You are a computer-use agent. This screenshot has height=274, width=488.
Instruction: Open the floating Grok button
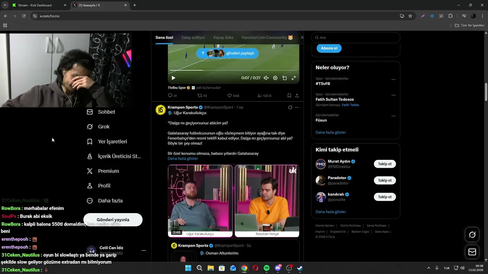pyautogui.click(x=472, y=235)
